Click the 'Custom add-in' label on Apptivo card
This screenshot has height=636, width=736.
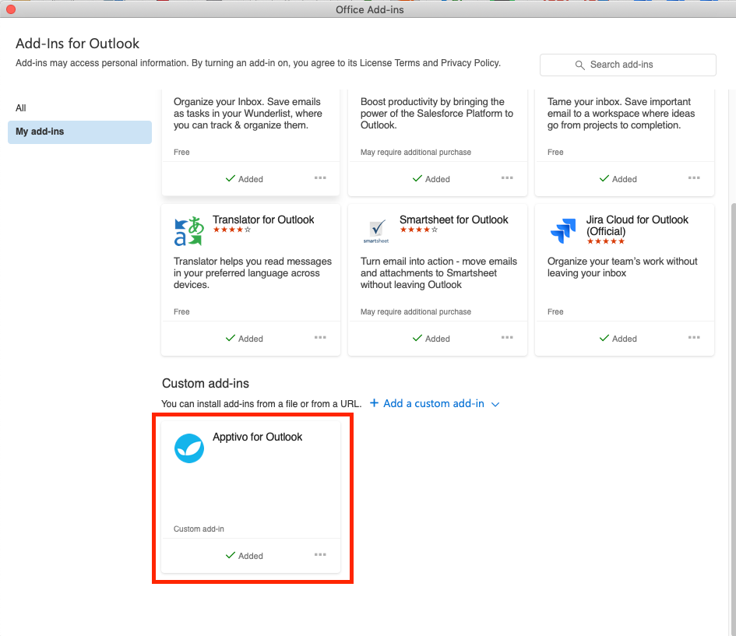coord(199,529)
